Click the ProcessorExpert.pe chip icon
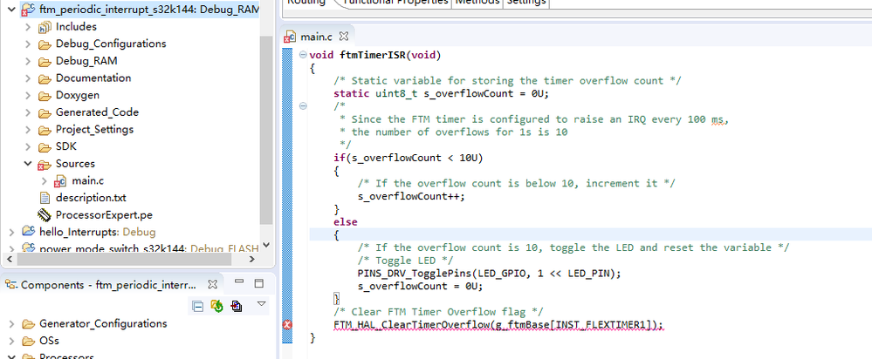Viewport: 872px width, 359px height. pyautogui.click(x=44, y=215)
